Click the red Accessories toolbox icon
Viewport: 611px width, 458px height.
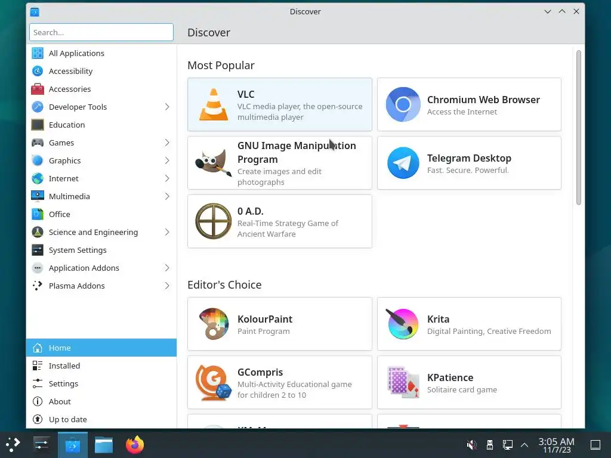(38, 89)
